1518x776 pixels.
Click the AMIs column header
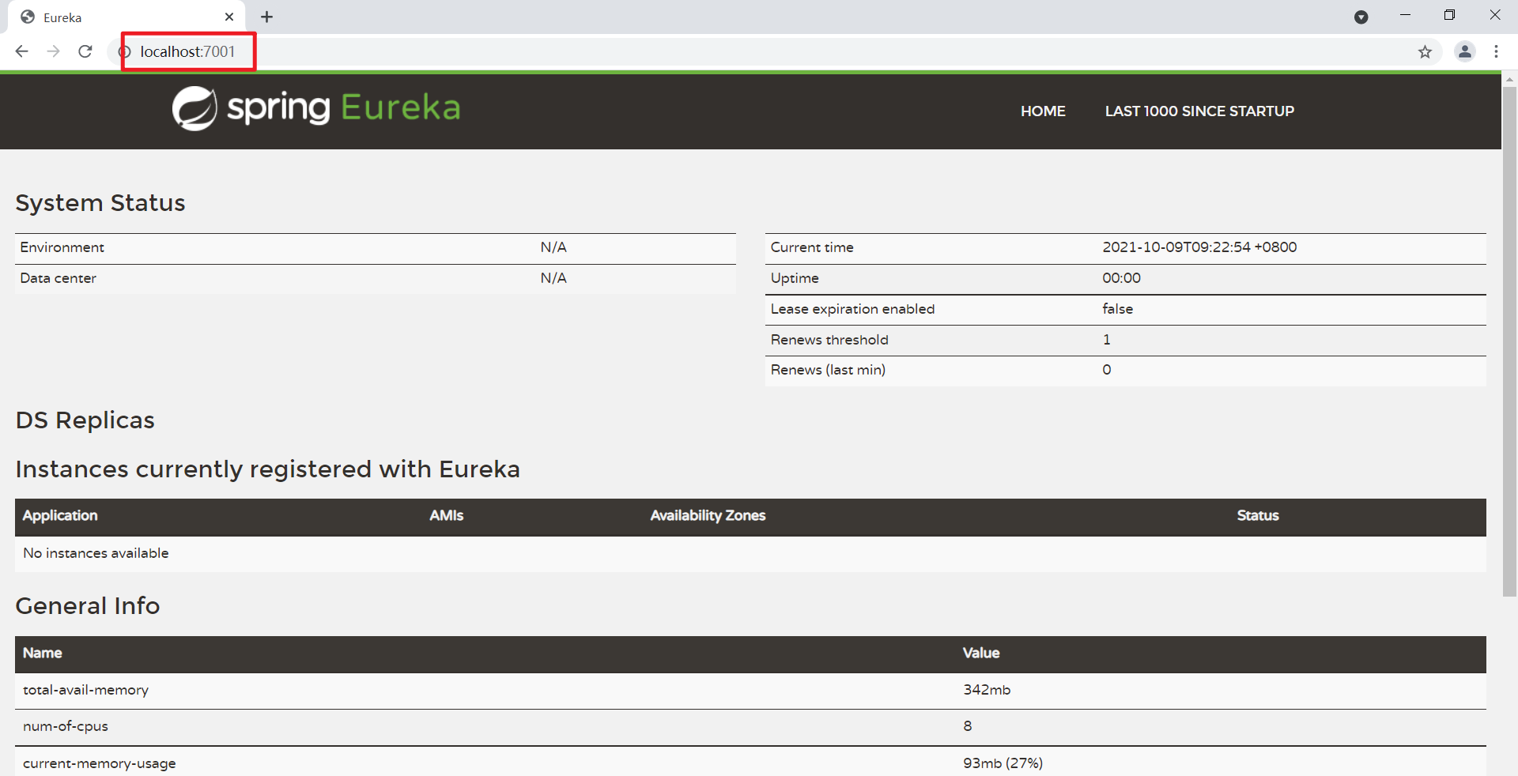click(x=446, y=515)
